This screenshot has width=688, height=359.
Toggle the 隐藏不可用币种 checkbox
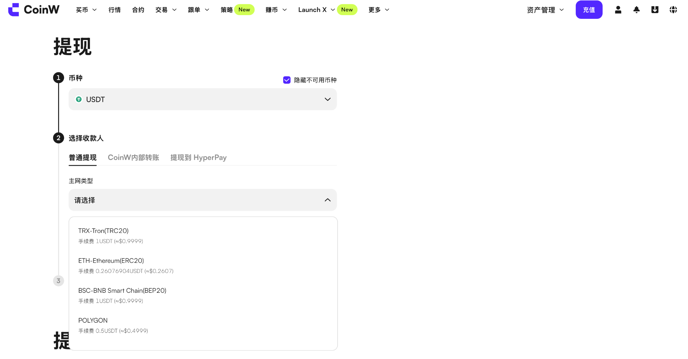click(287, 80)
